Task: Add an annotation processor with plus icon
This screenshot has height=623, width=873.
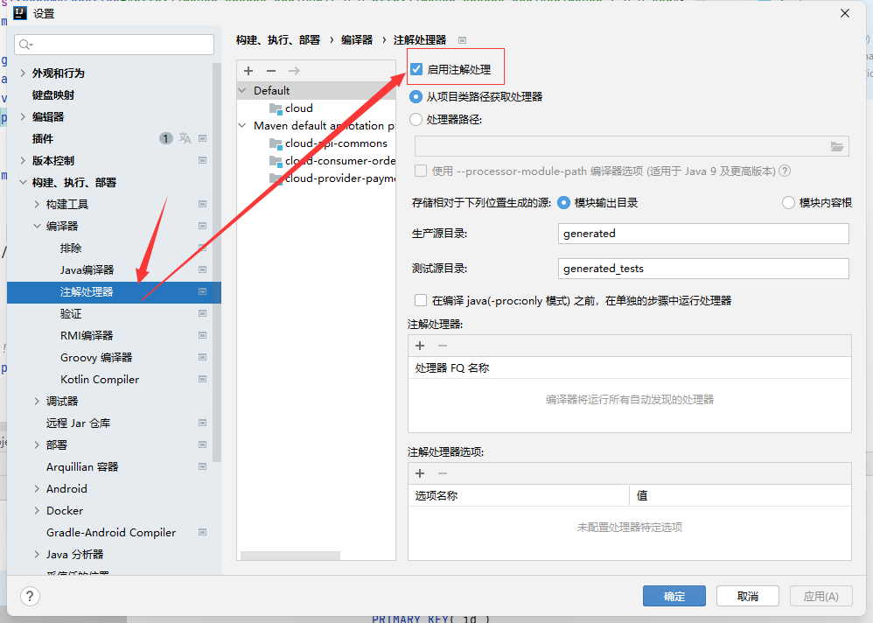Action: point(420,346)
